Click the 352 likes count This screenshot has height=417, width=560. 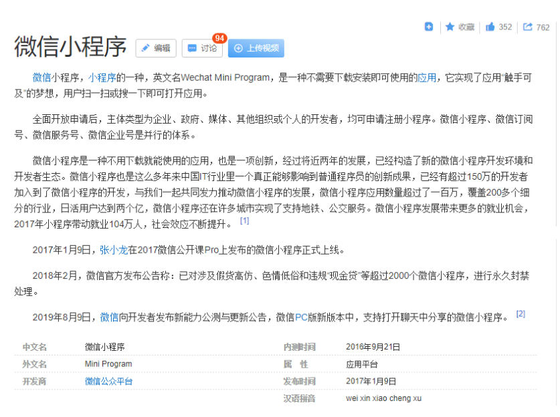pyautogui.click(x=505, y=27)
